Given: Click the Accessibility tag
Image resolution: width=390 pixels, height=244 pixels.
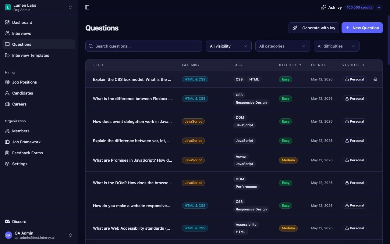Looking at the screenshot, I should pos(246,224).
